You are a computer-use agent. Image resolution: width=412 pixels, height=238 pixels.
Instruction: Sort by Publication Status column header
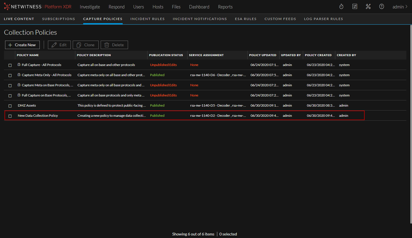coord(166,55)
